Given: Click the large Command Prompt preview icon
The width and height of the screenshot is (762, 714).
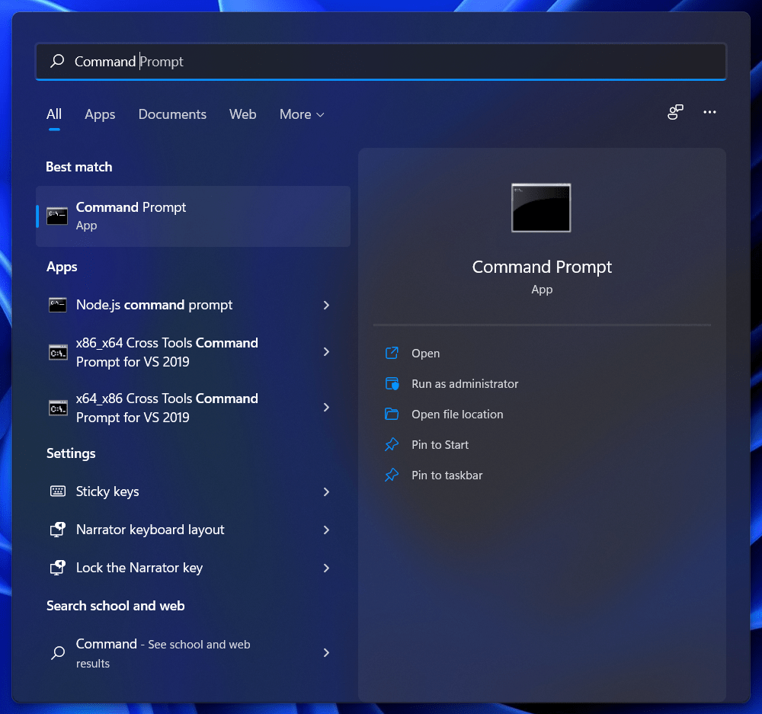Looking at the screenshot, I should 541,207.
